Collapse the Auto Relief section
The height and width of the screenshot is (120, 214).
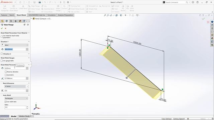tap(29, 95)
